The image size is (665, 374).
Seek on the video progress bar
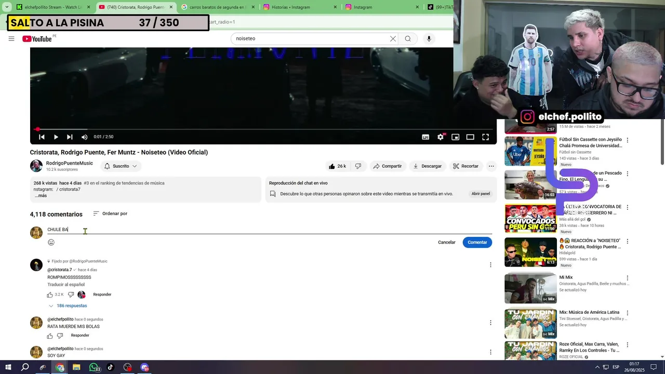(x=263, y=129)
